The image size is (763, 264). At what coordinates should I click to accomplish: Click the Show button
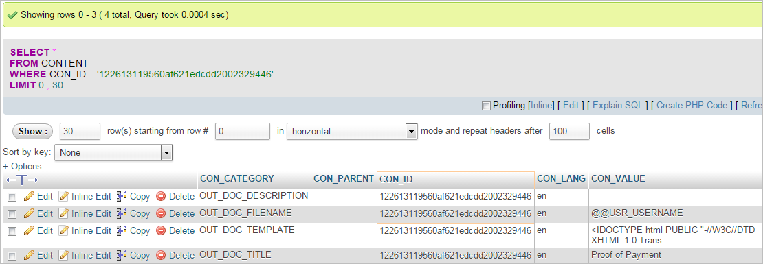32,131
